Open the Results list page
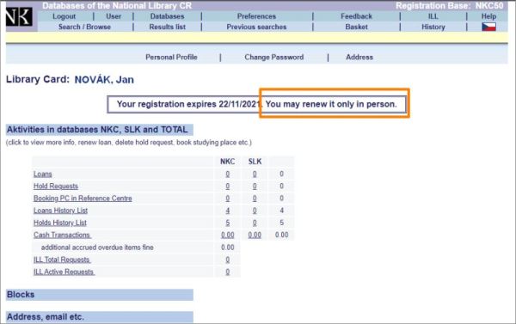 point(168,27)
